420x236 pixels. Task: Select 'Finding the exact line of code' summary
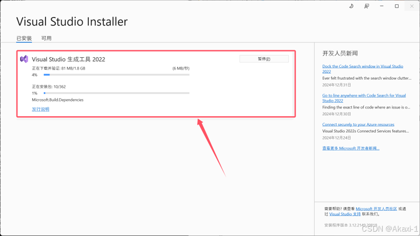coord(366,108)
